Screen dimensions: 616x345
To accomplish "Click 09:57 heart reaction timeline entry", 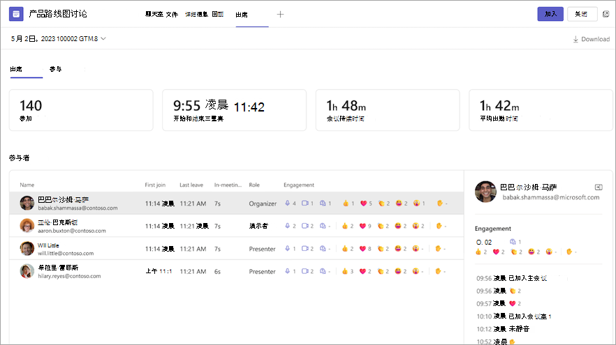I will coord(498,303).
